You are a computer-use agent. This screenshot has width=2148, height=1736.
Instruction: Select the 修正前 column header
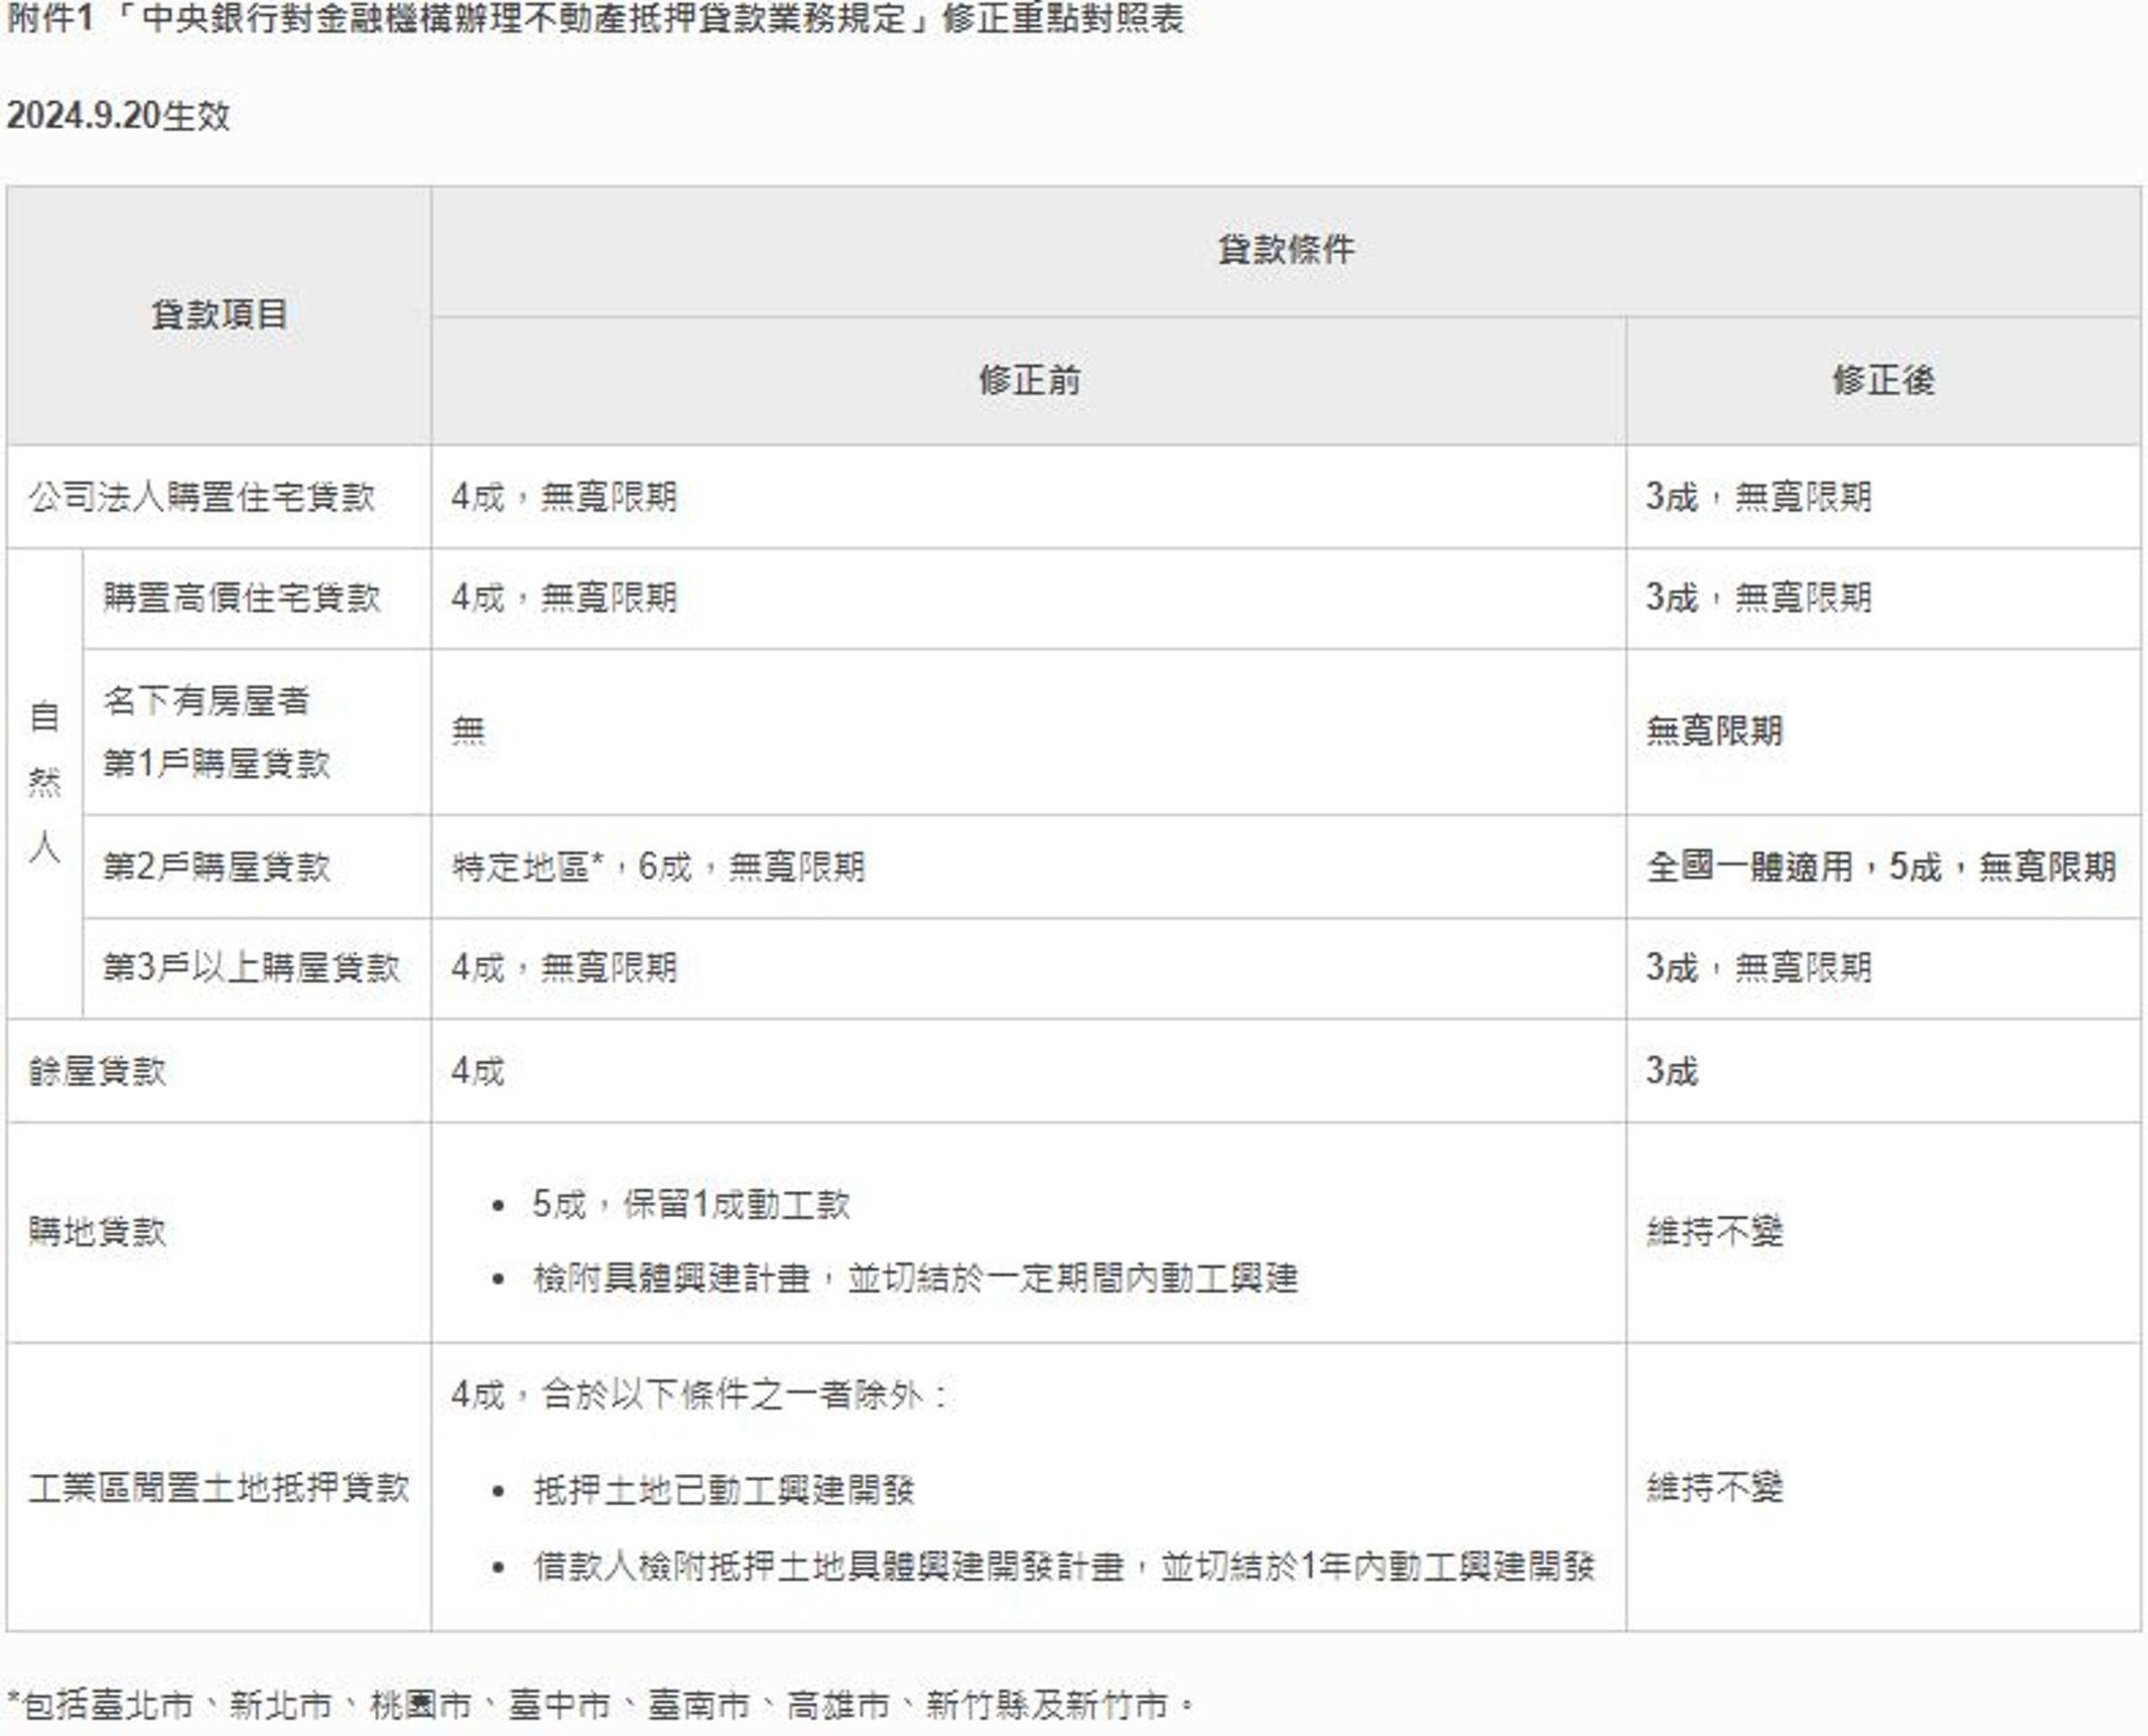click(1029, 381)
